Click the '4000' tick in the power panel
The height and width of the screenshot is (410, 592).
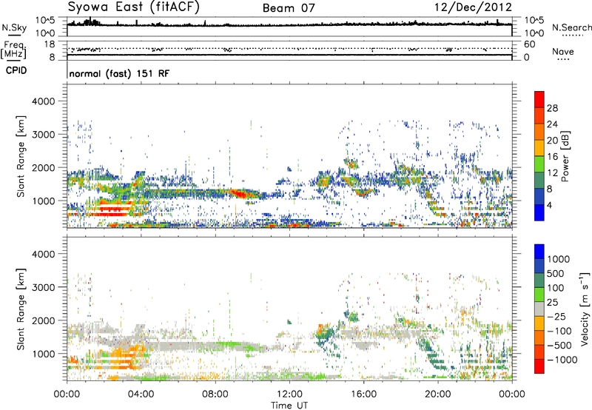[44, 101]
